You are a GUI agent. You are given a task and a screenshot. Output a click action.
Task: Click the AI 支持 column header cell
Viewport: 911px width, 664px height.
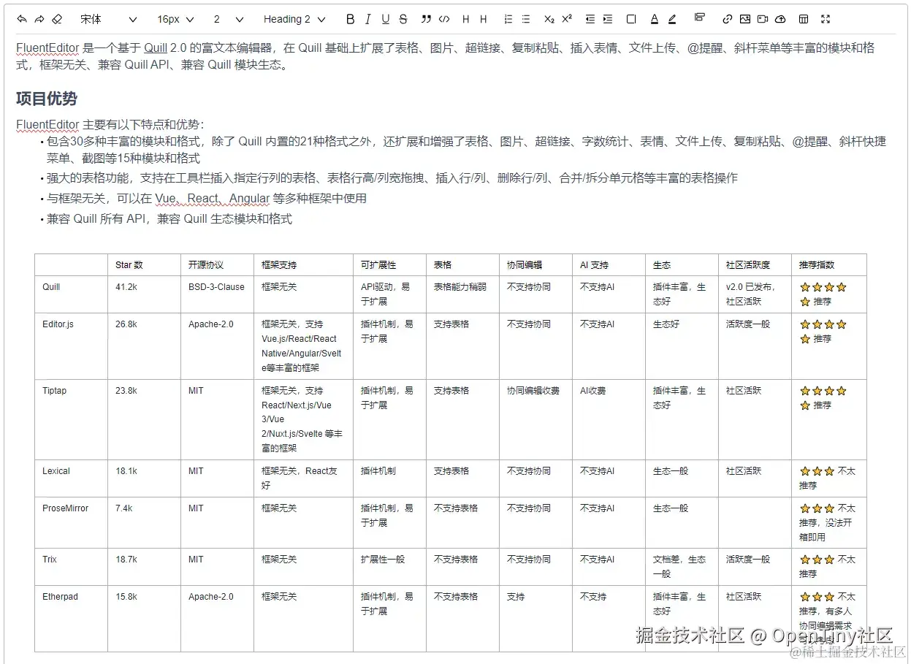point(609,264)
